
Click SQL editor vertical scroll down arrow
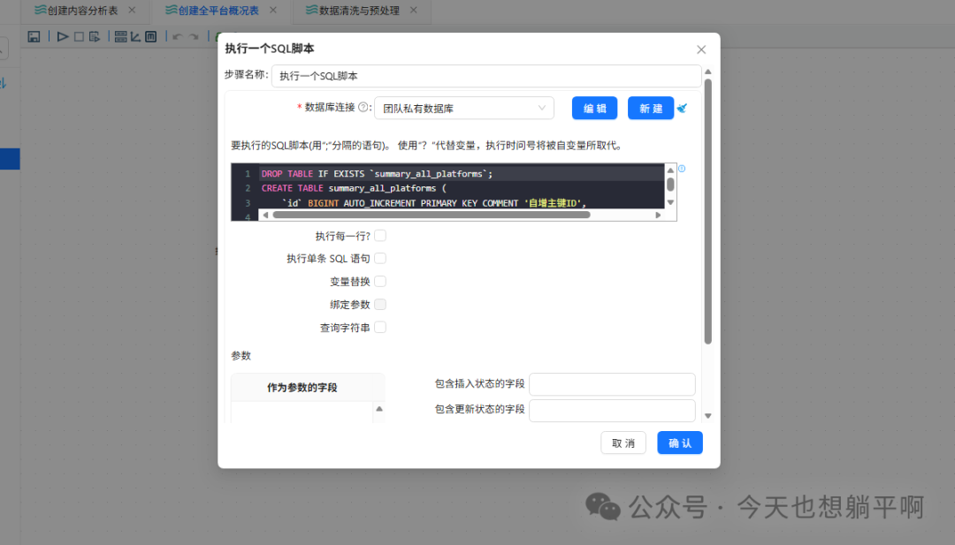(x=670, y=202)
